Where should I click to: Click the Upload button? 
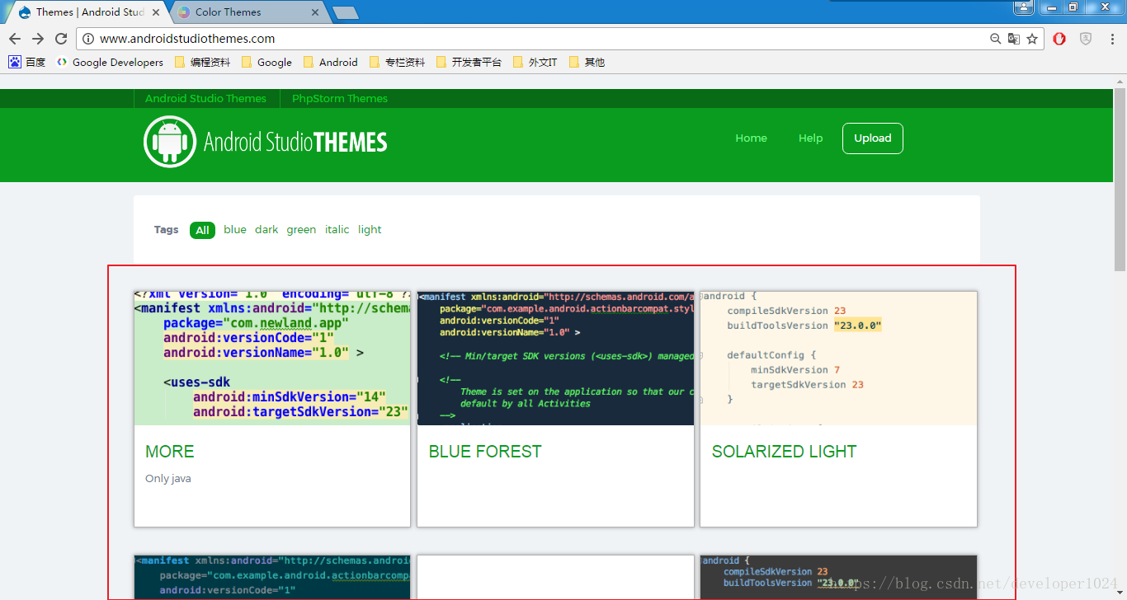(872, 138)
